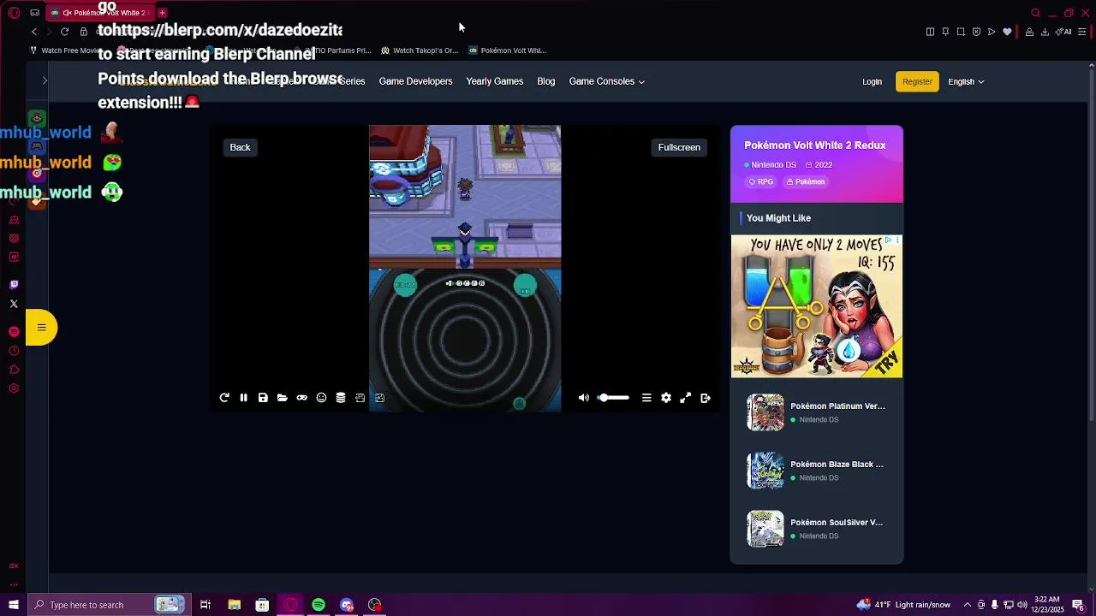The height and width of the screenshot is (616, 1096).
Task: Open sidebar settings hexagon icon
Action: point(14,388)
